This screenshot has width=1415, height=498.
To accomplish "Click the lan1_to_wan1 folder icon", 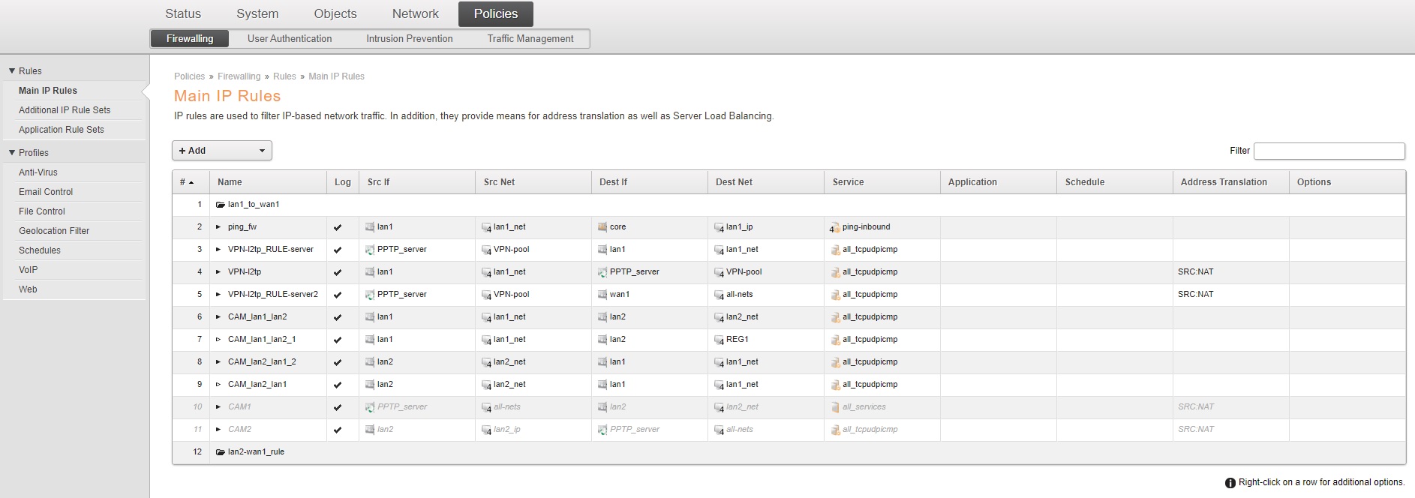I will coord(221,205).
